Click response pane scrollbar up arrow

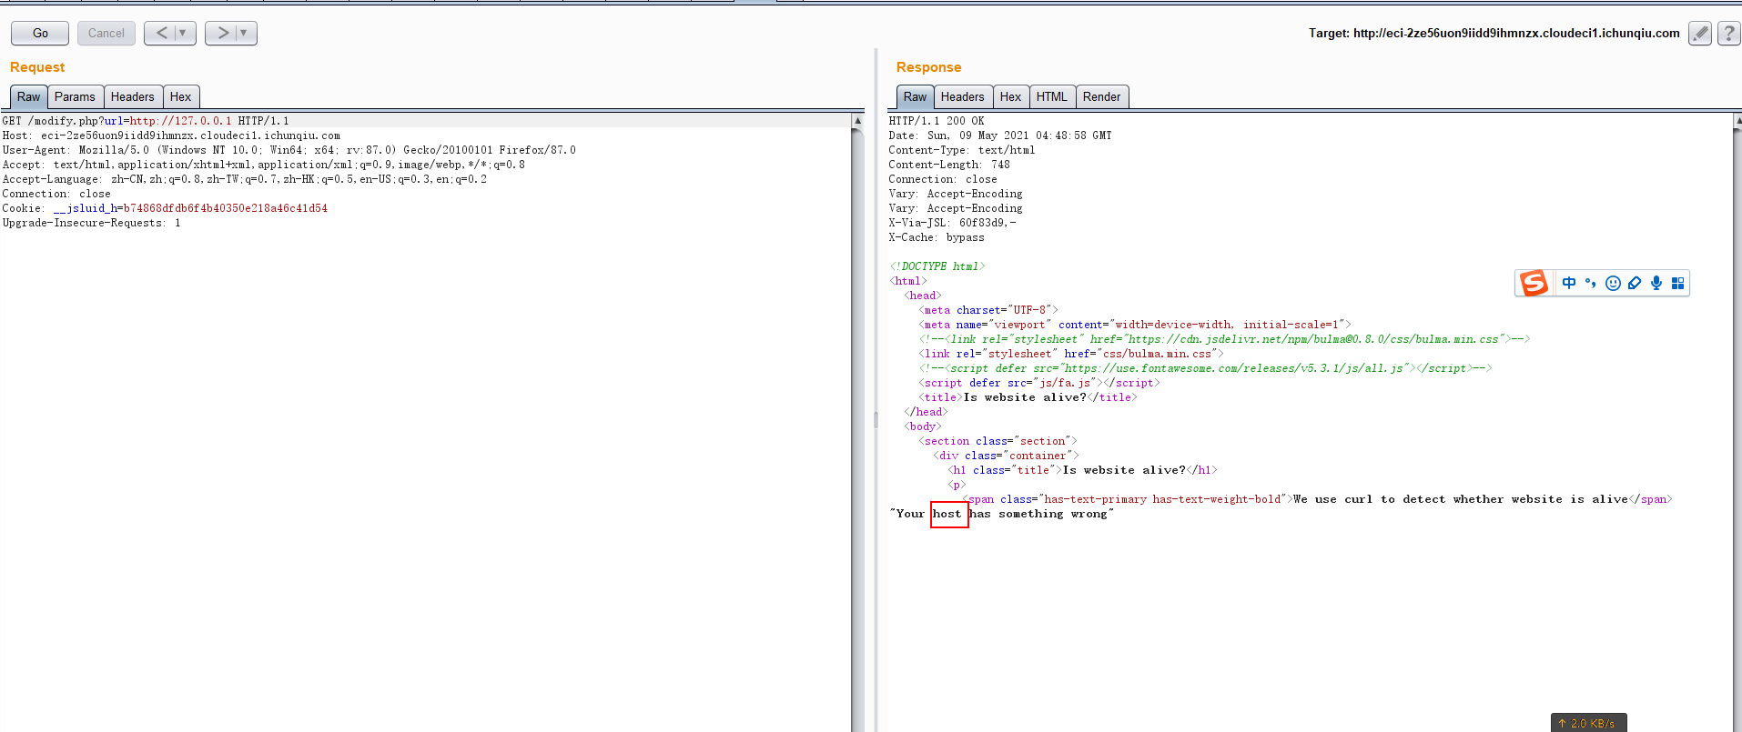[x=1737, y=120]
